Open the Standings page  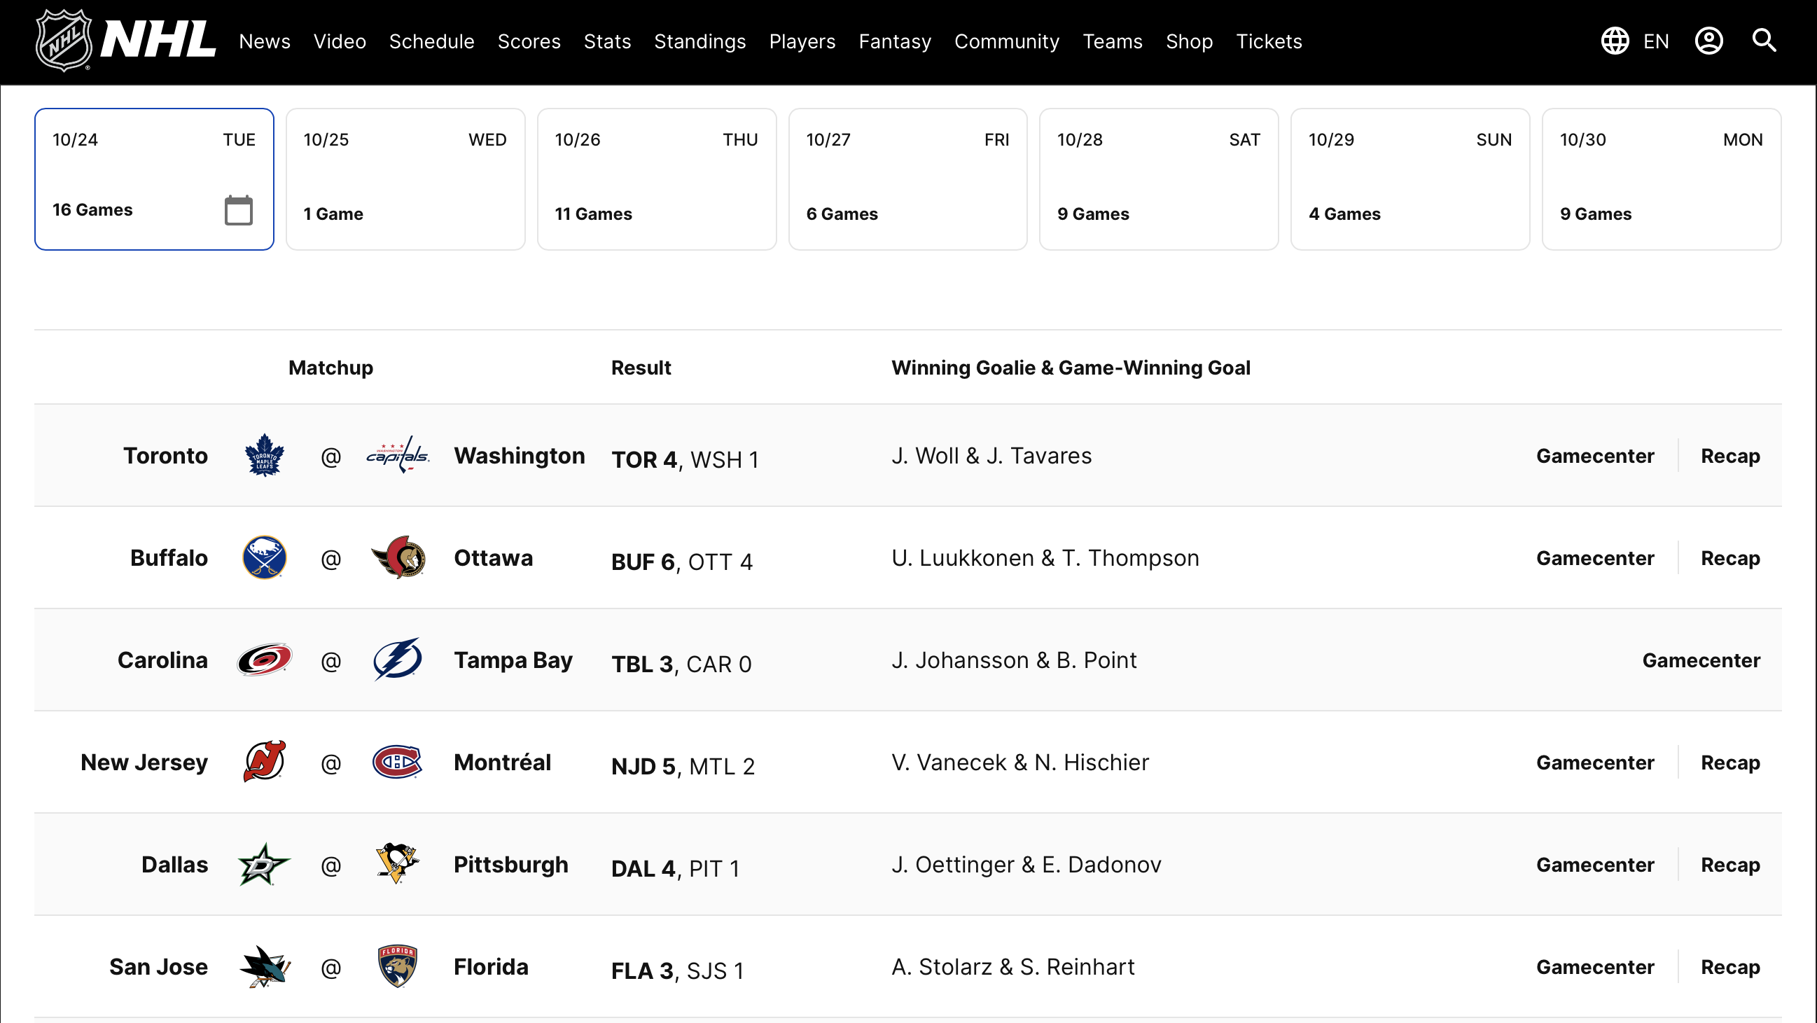(x=699, y=41)
